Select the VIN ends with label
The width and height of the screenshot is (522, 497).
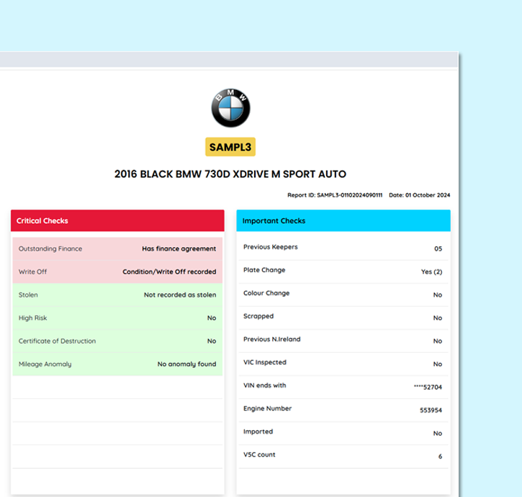click(x=265, y=385)
